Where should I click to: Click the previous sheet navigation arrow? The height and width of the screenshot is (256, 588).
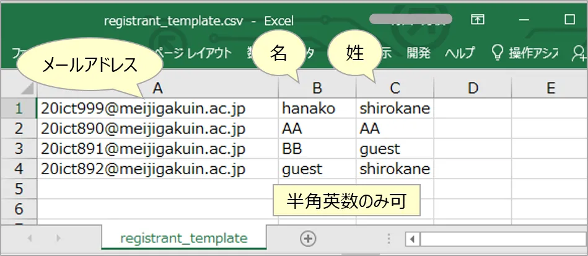coord(30,238)
